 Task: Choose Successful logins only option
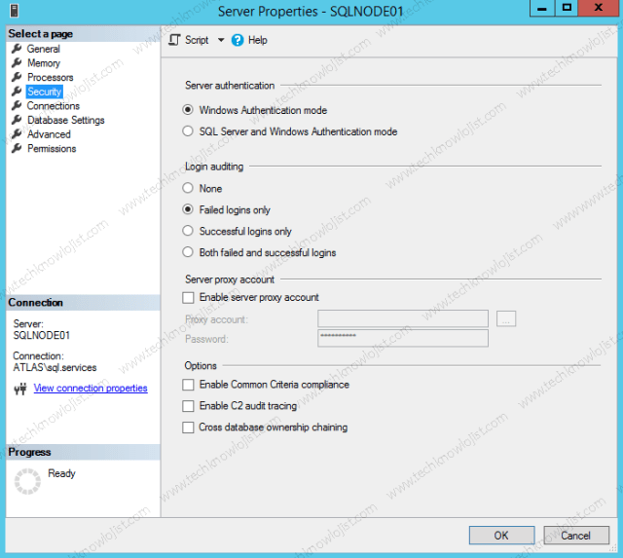[188, 231]
